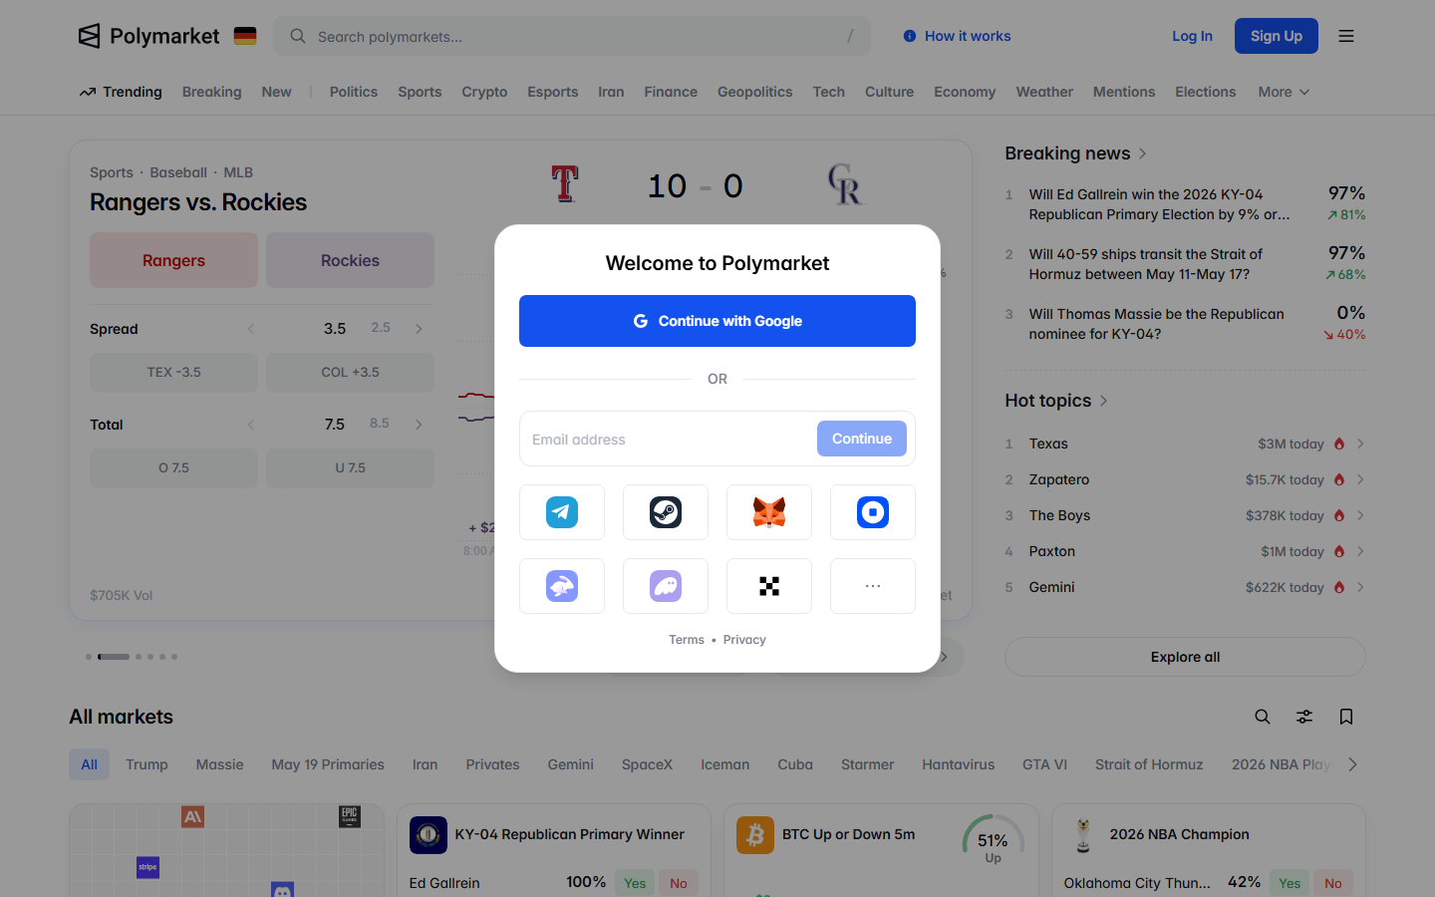Click the Continue email button

[862, 439]
